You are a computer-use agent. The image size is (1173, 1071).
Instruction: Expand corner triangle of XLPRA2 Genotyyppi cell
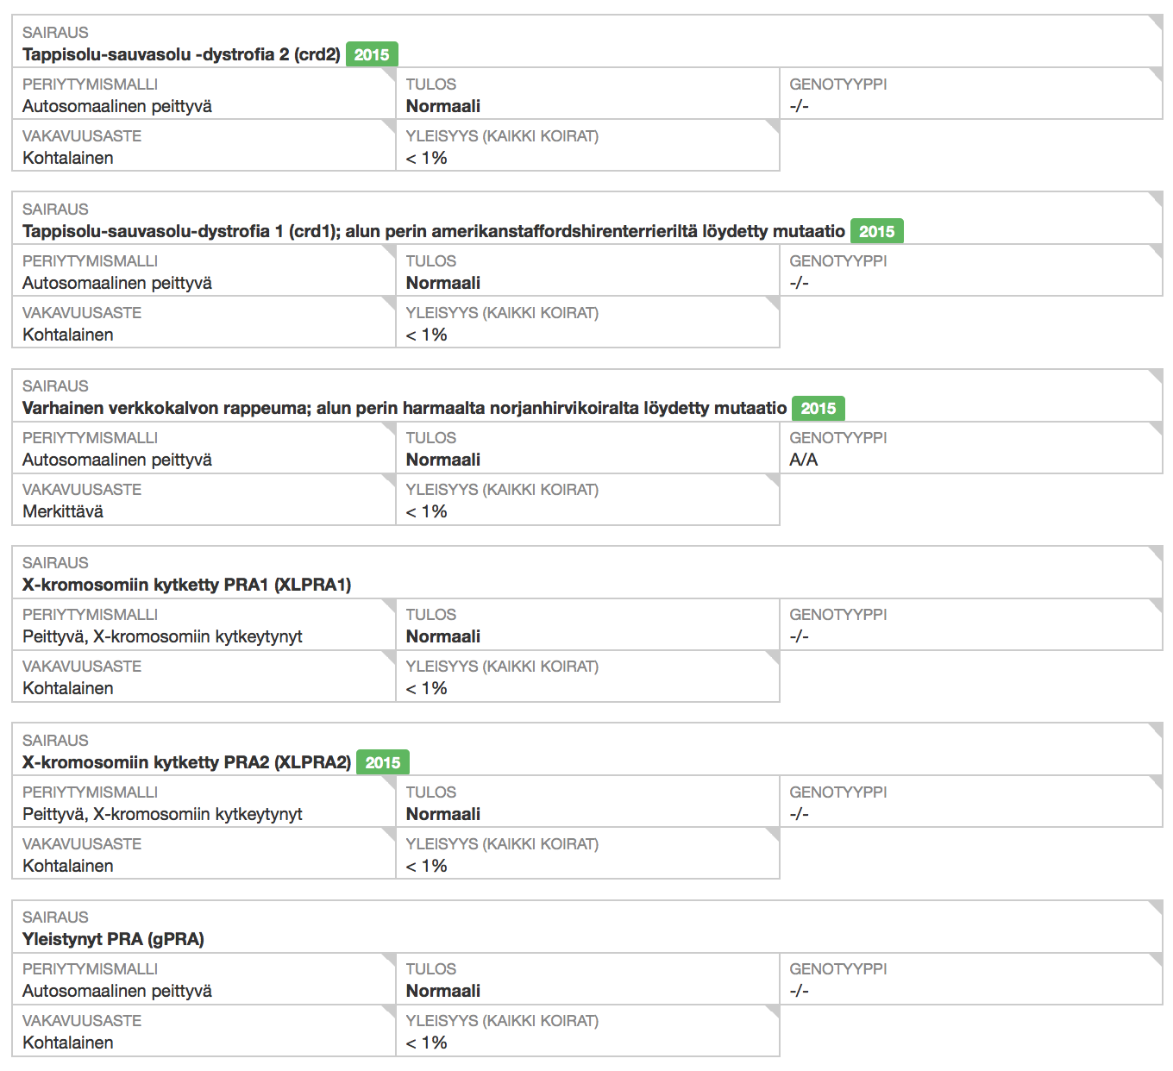(1156, 782)
